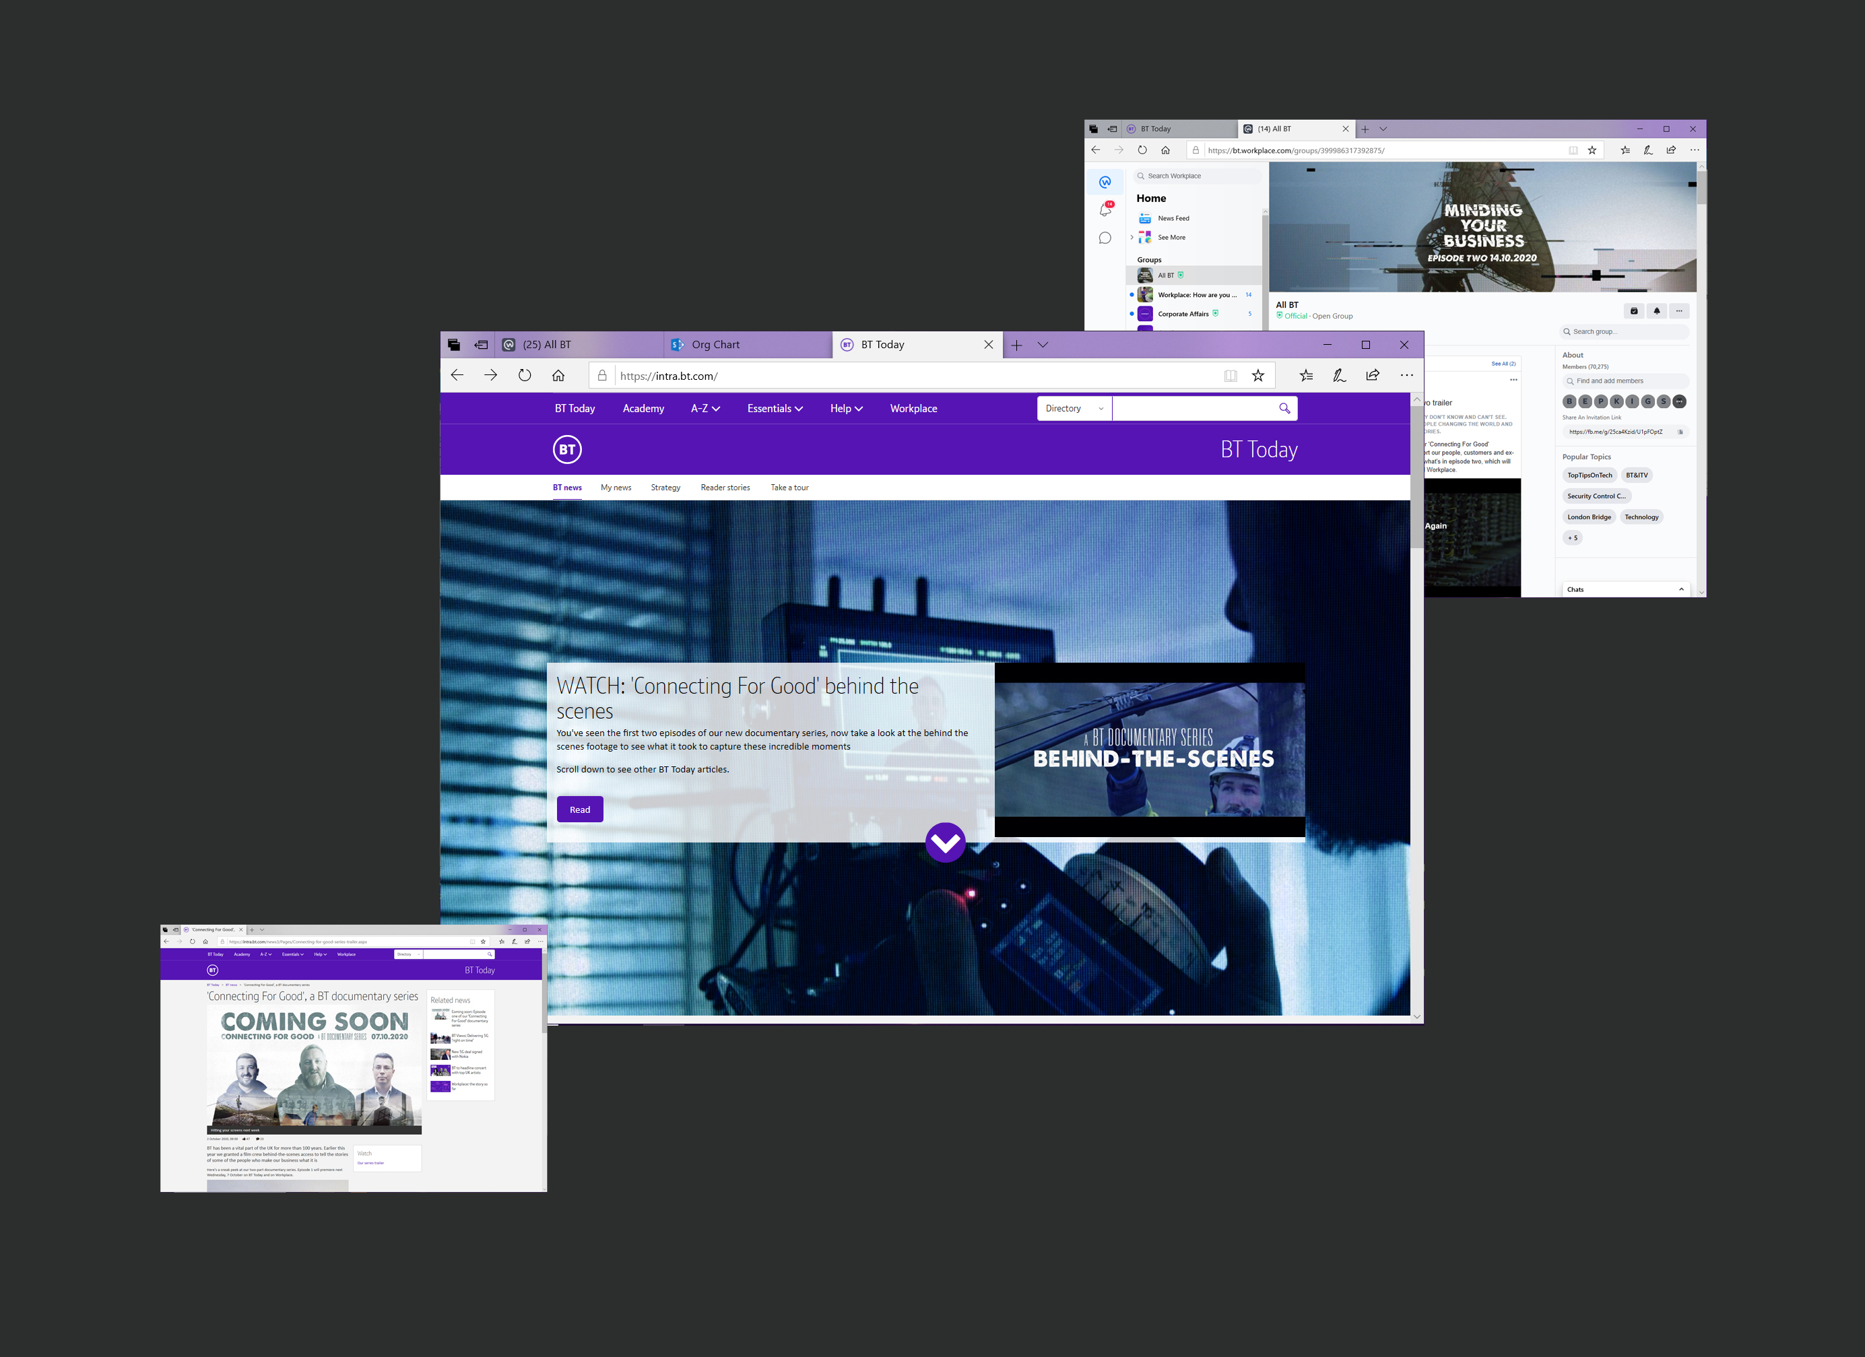
Task: Show more topics with + 5 chip
Action: (1572, 538)
